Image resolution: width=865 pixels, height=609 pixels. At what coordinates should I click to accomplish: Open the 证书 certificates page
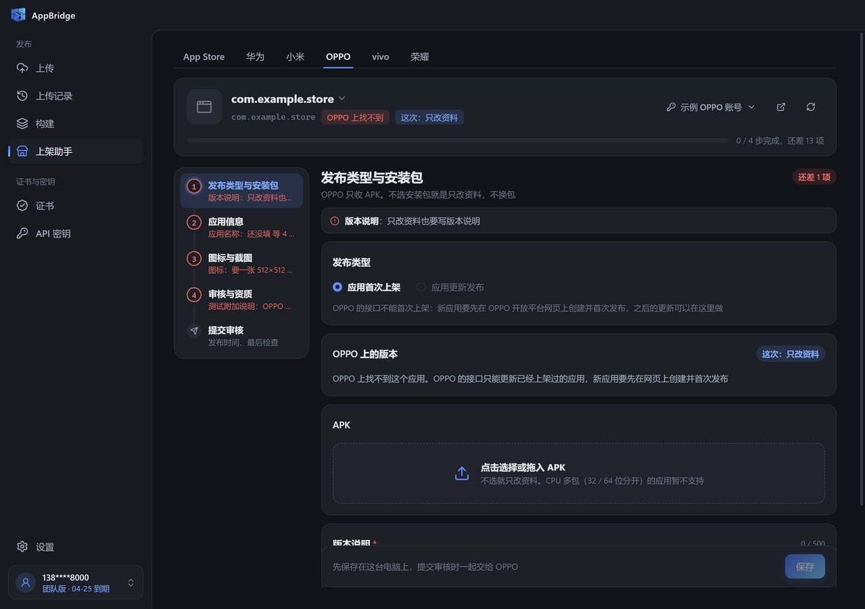coord(76,206)
